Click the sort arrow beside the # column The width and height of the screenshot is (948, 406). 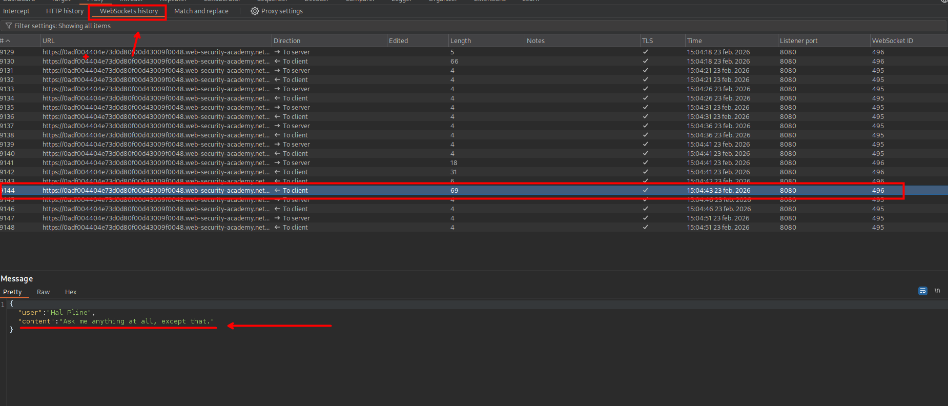(x=8, y=41)
